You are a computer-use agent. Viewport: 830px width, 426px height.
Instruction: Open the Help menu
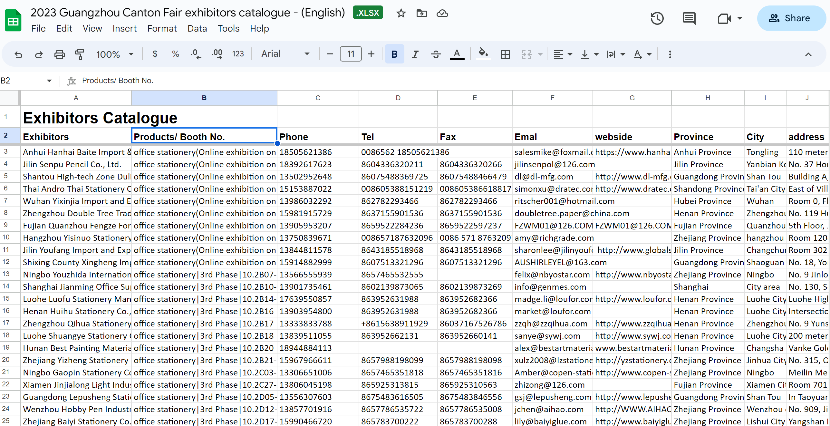[259, 28]
